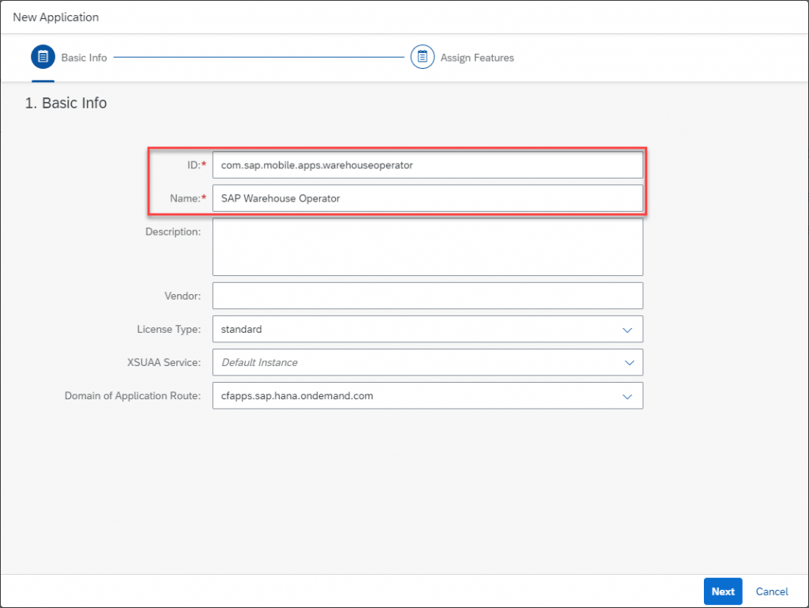Click the License Type field showing standard
The image size is (809, 608).
click(427, 329)
